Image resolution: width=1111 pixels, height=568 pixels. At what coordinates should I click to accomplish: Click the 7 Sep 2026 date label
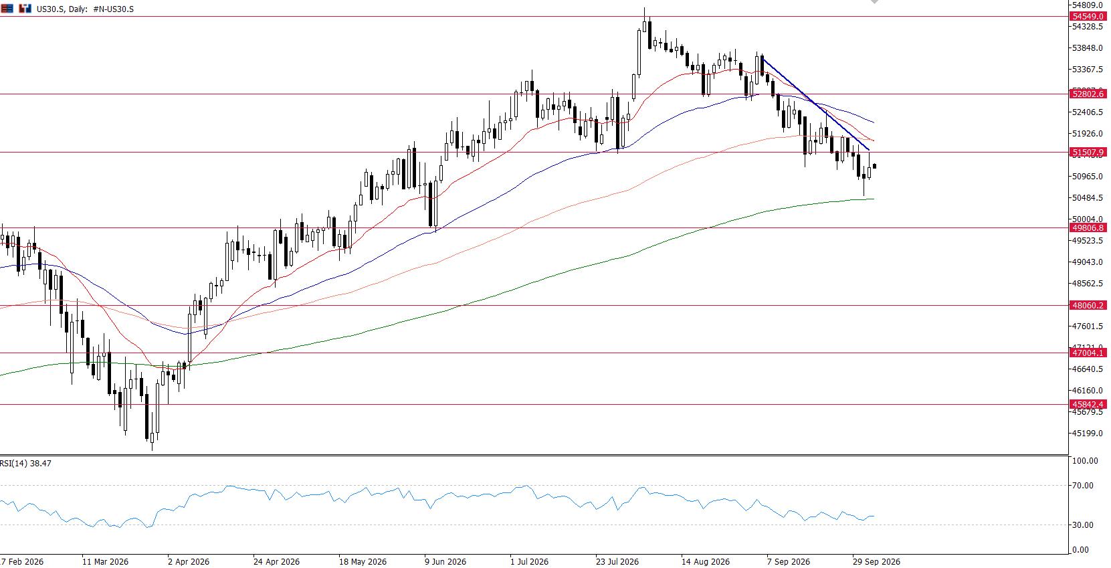click(x=789, y=561)
